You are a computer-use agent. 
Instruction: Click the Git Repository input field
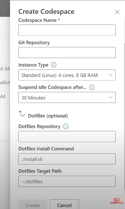pos(67,53)
